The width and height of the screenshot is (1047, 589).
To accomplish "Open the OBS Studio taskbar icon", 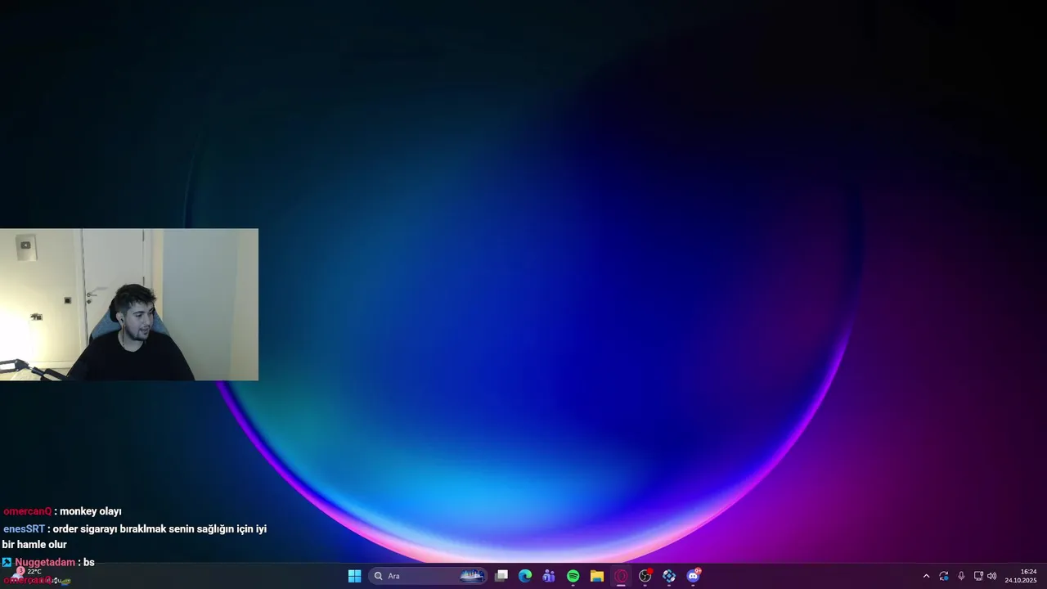I will [645, 576].
